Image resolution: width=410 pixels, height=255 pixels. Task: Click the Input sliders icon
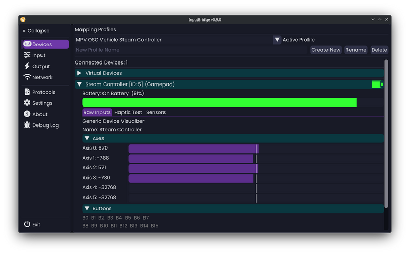pos(27,55)
